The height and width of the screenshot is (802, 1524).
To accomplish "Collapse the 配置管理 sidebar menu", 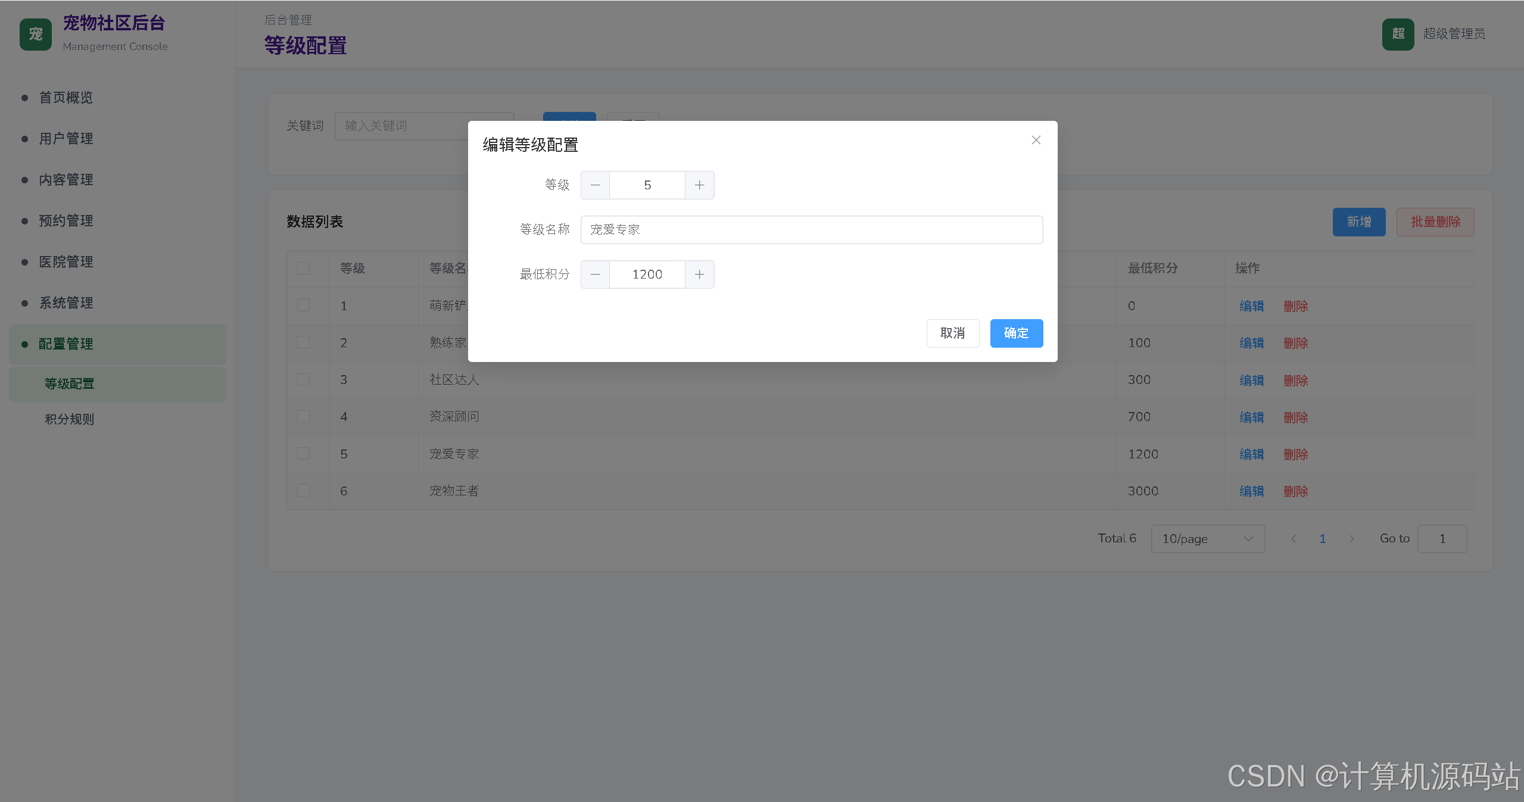I will tap(117, 344).
